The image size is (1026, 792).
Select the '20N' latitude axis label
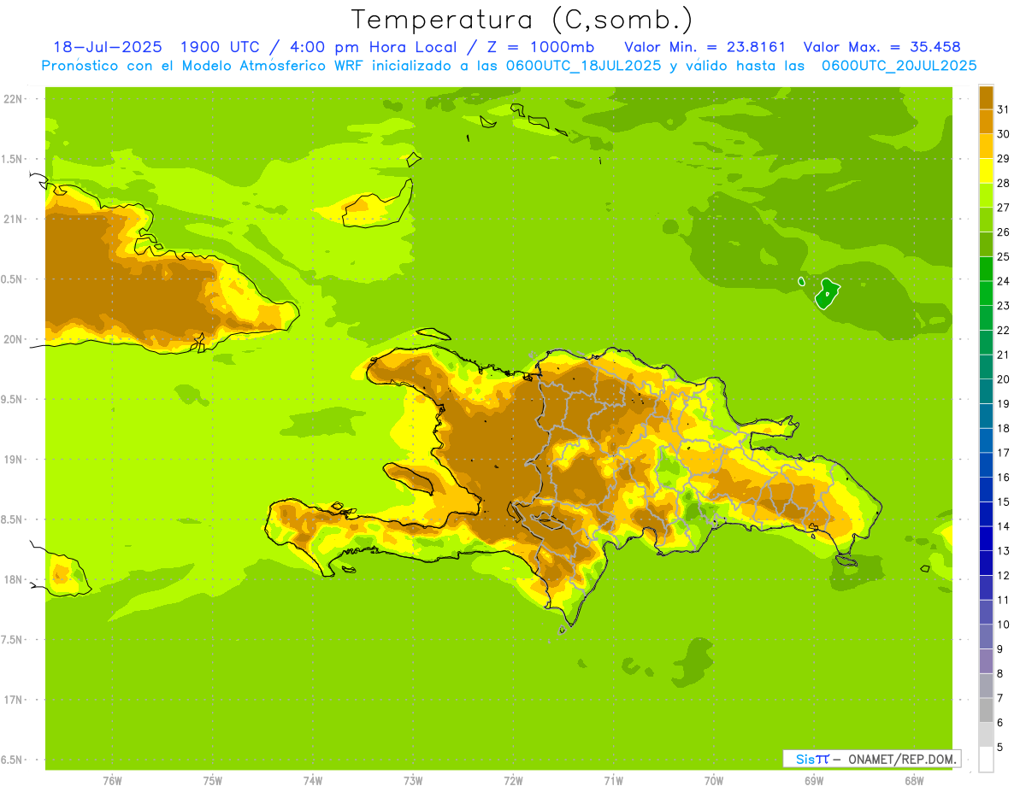coord(13,339)
